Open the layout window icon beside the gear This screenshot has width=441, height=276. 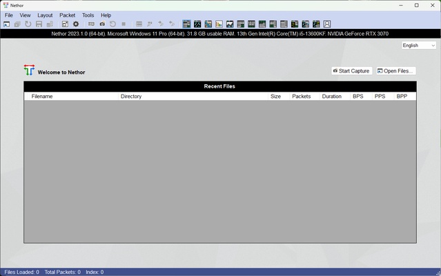65,24
